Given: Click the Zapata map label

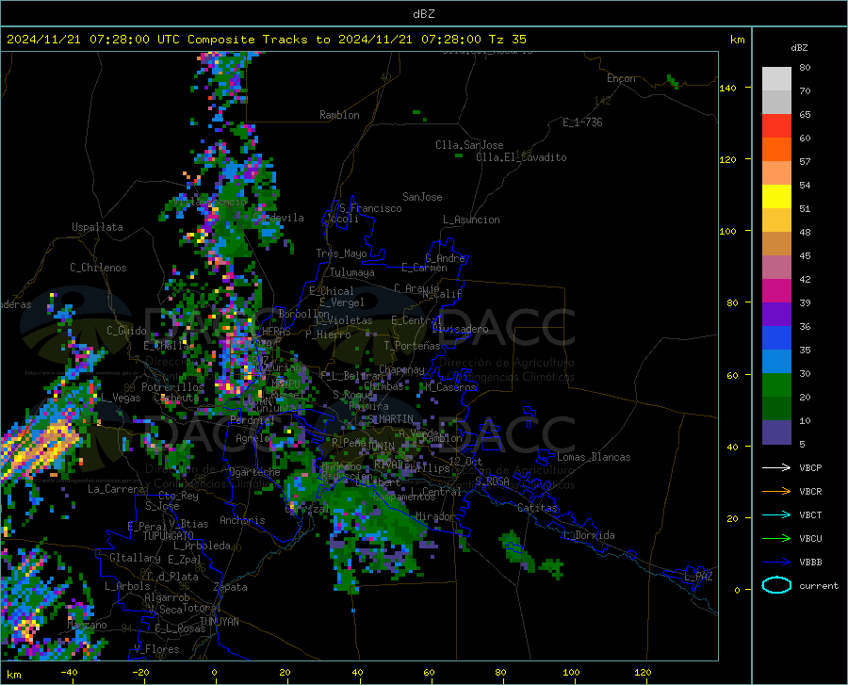Looking at the screenshot, I should point(231,587).
